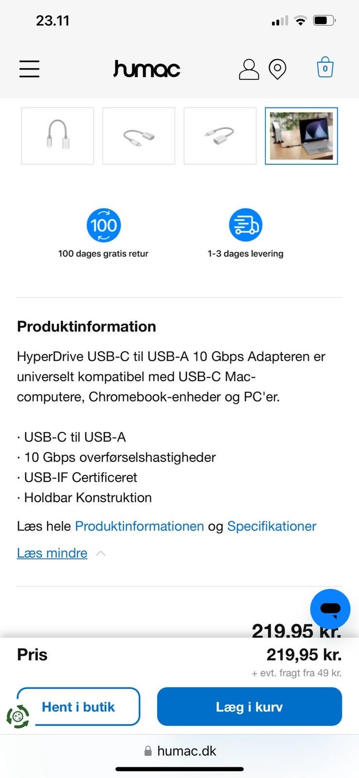
Task: Tap the humac logo
Action: (x=147, y=69)
